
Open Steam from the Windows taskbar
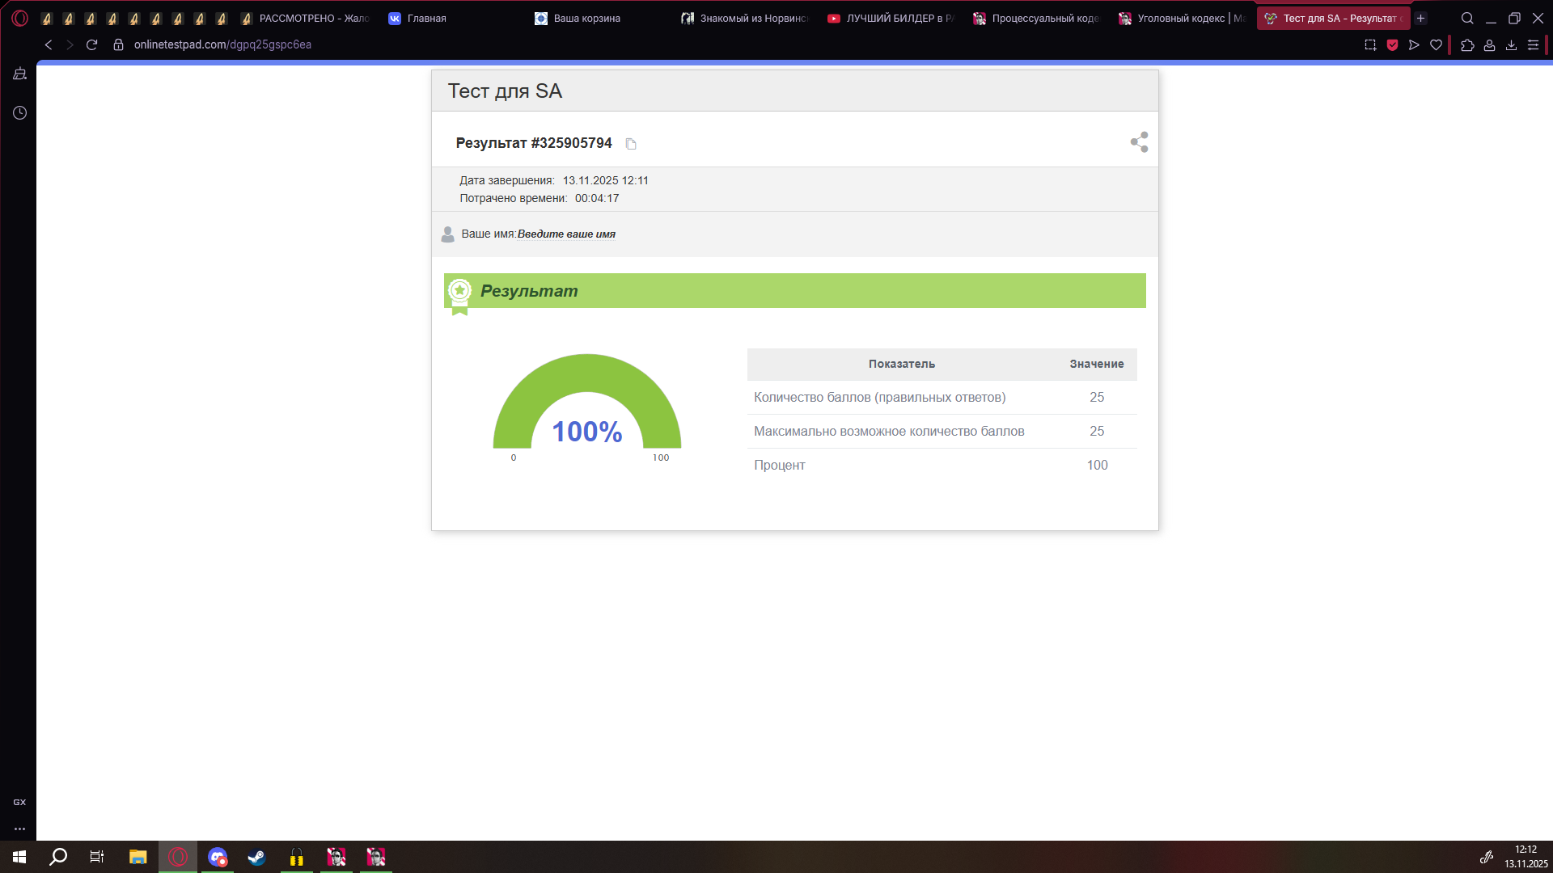point(256,857)
